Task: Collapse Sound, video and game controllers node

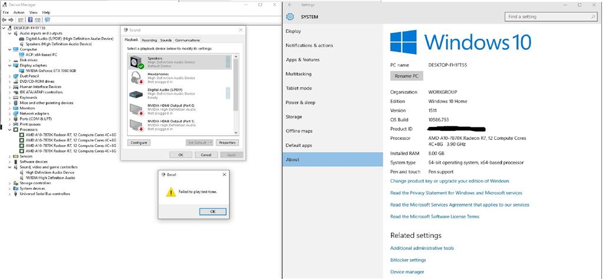Action: tap(9, 167)
